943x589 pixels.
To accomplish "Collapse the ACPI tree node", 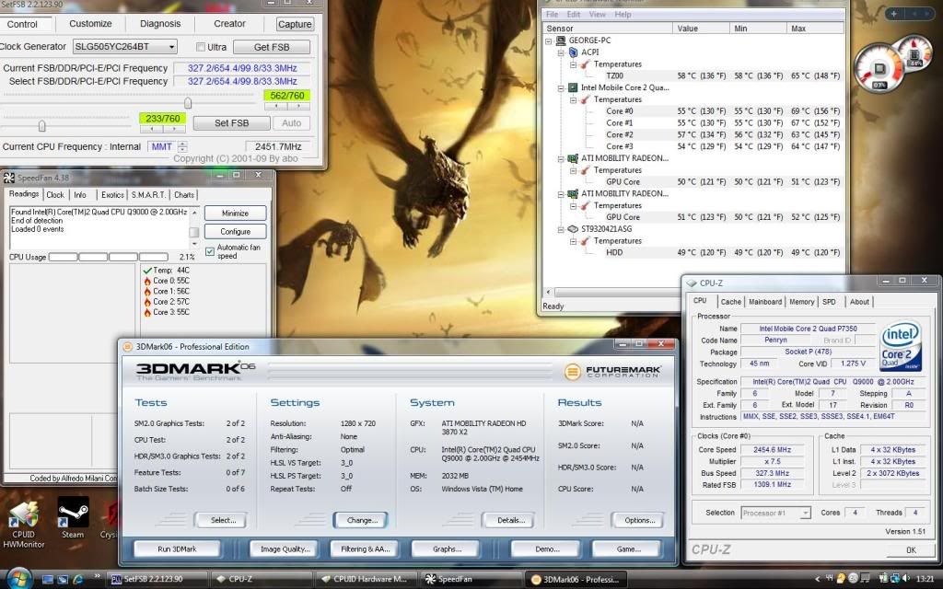I will (561, 52).
